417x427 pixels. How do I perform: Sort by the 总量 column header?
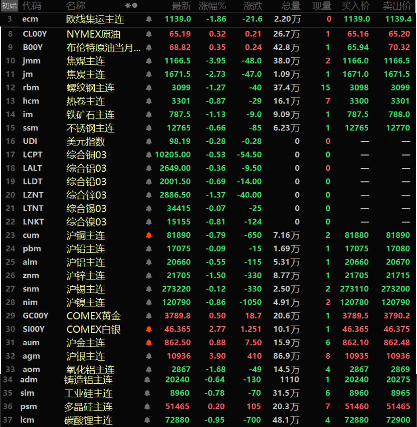tap(290, 6)
